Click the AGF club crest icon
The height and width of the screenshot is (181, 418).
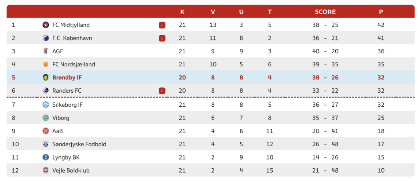click(x=46, y=51)
